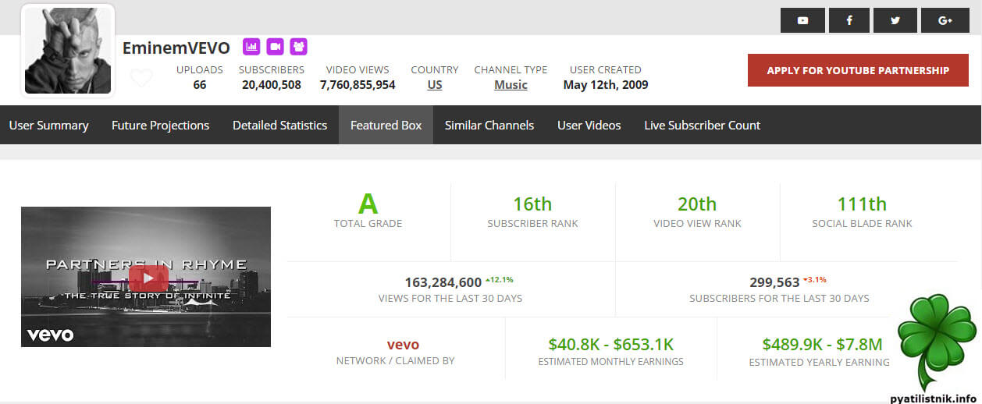
Task: Click the uploads count 66
Action: point(200,85)
